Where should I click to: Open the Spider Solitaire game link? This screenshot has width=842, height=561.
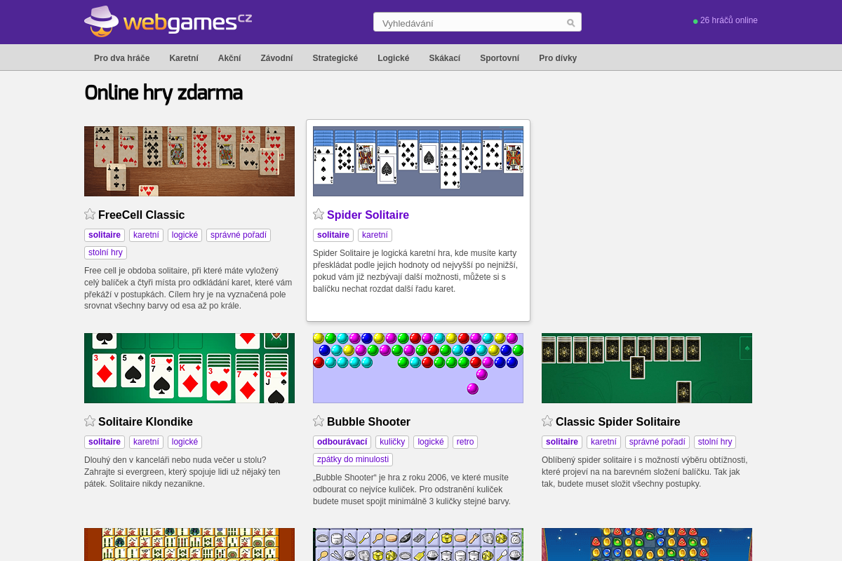click(x=368, y=215)
